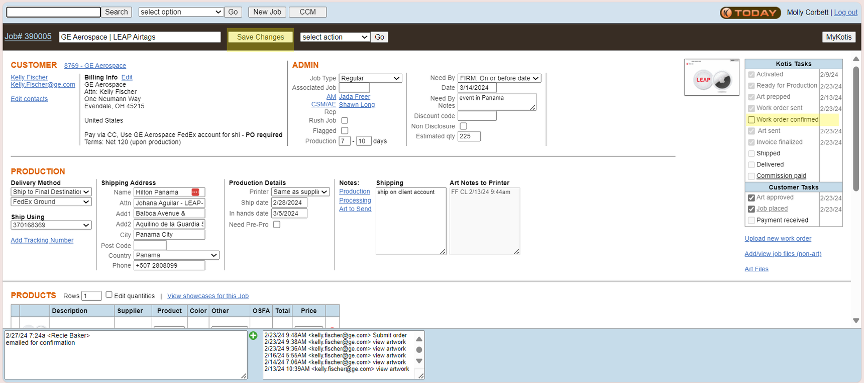864x383 pixels.
Task: Click page scroll-up arrow at right edge
Action: [856, 59]
